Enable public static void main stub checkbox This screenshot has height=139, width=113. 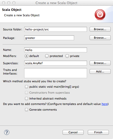coord(27,87)
